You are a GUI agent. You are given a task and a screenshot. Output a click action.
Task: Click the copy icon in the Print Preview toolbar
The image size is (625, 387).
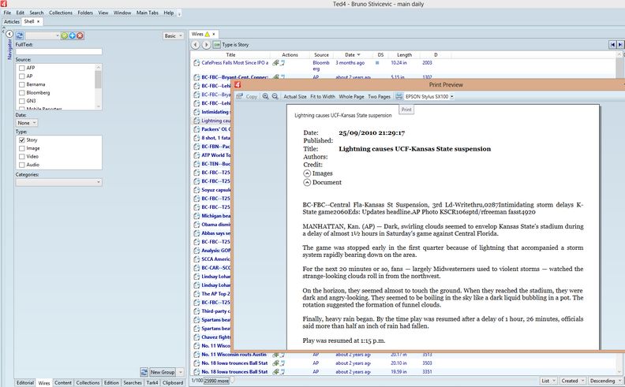point(240,96)
